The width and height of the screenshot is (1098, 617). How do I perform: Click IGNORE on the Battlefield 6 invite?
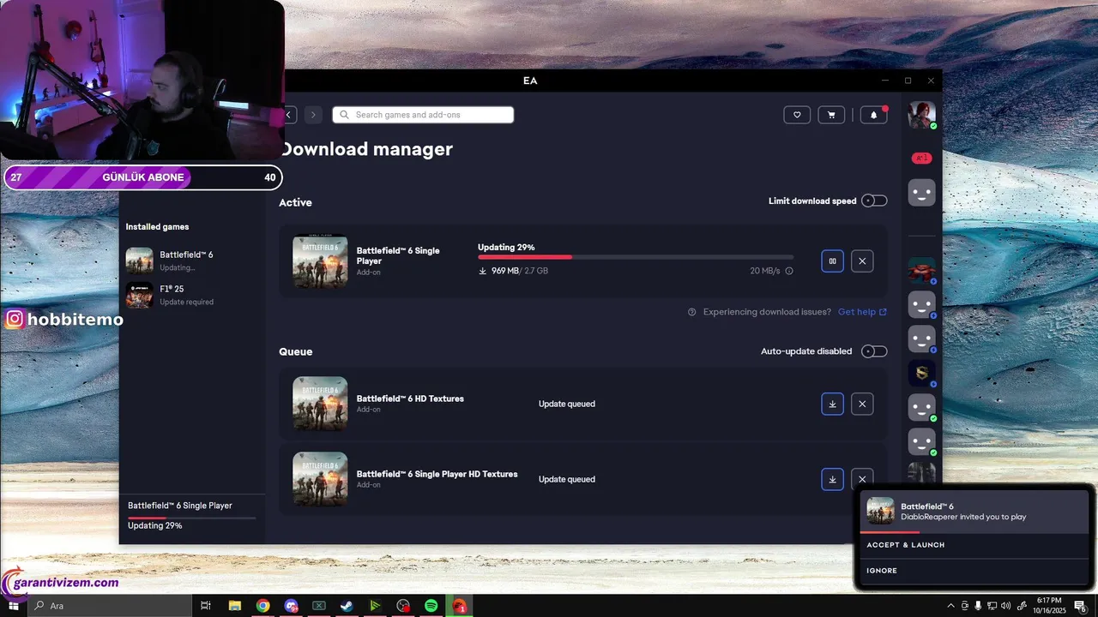[x=882, y=571]
